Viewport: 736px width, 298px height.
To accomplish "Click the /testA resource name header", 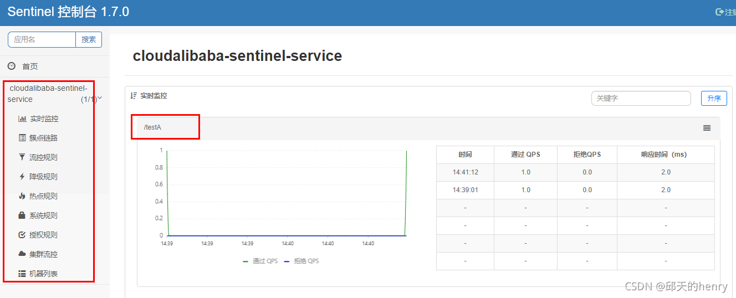I will tap(152, 127).
